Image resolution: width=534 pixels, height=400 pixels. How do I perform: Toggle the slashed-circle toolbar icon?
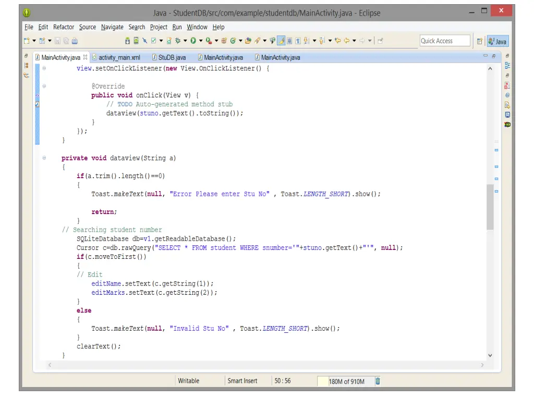145,41
